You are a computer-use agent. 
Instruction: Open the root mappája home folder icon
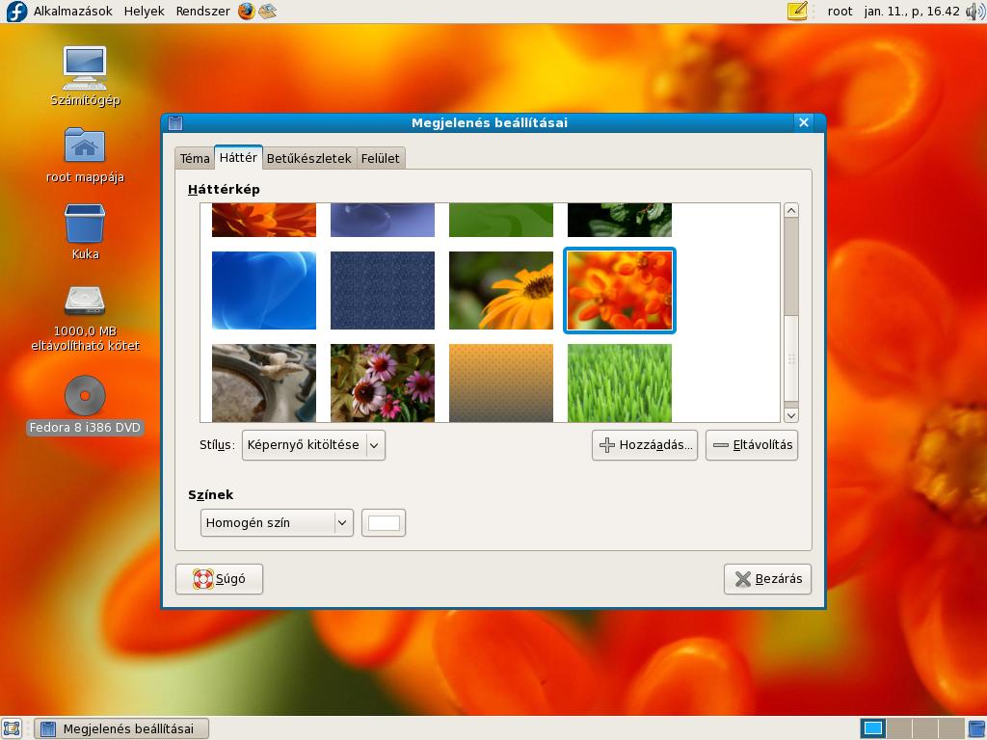pos(85,146)
